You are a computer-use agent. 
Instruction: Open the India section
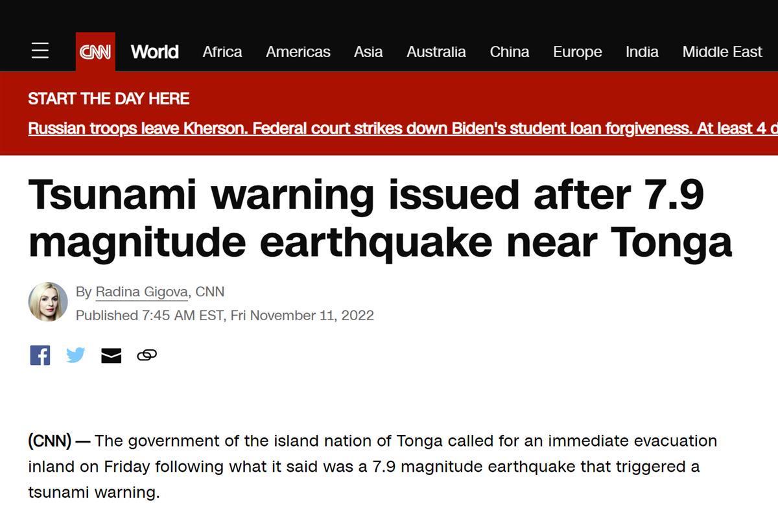point(642,52)
